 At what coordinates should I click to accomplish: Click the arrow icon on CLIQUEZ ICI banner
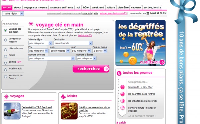click(162, 62)
